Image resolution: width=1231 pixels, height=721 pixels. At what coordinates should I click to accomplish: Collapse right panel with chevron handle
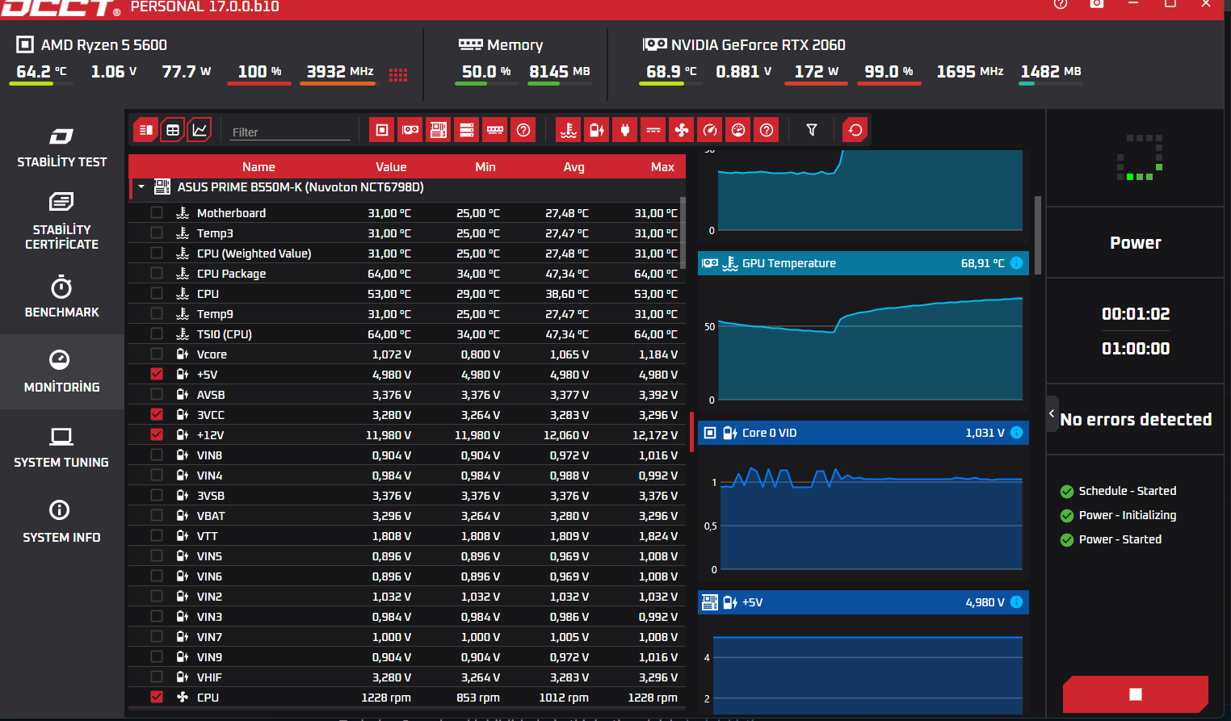point(1052,413)
